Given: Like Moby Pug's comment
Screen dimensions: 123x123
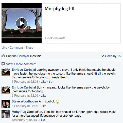Looking at the screenshot, I should (42, 120).
